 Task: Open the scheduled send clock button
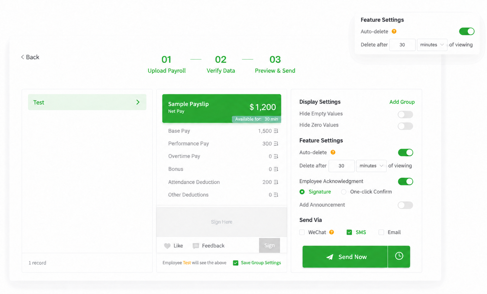399,257
